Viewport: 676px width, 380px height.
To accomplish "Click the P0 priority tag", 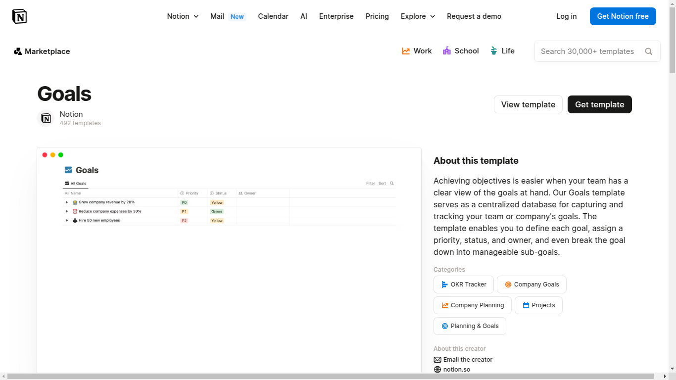I will [x=184, y=202].
